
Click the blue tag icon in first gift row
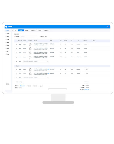click(x=49, y=69)
